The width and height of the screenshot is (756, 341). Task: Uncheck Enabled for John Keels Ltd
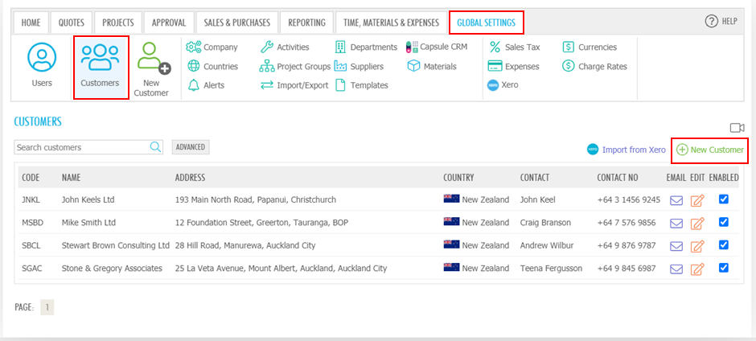(x=723, y=199)
